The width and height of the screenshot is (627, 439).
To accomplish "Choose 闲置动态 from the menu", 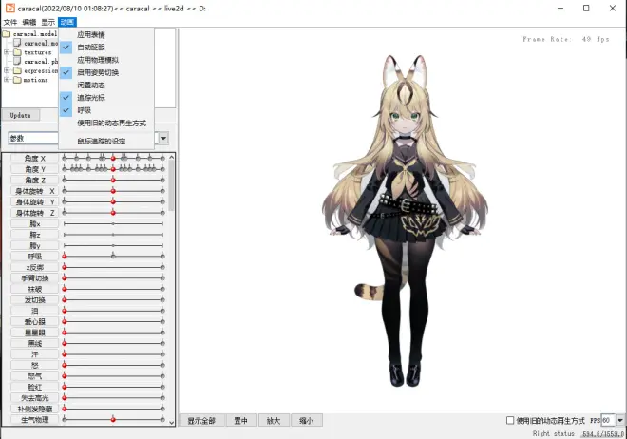I will (106, 86).
